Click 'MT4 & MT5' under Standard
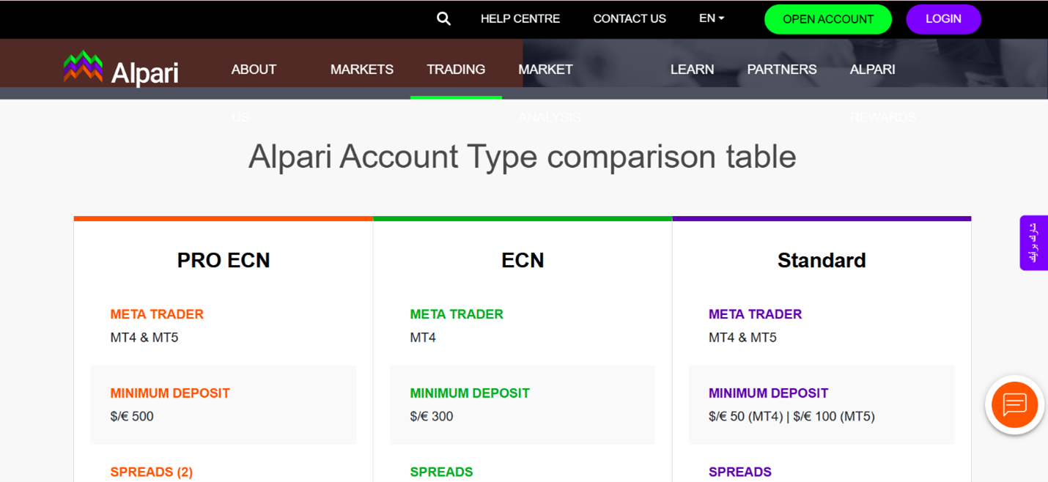Image resolution: width=1048 pixels, height=482 pixels. point(742,338)
